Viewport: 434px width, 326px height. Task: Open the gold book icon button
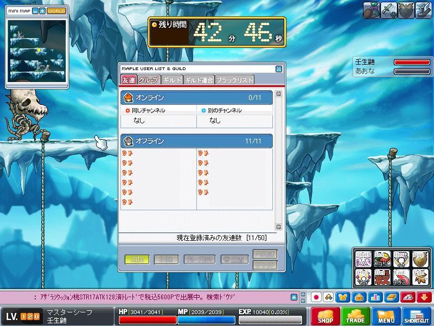click(x=391, y=297)
